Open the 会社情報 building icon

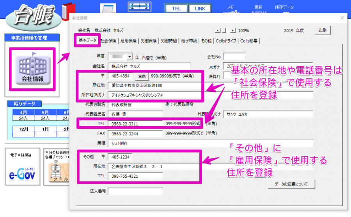point(32,69)
